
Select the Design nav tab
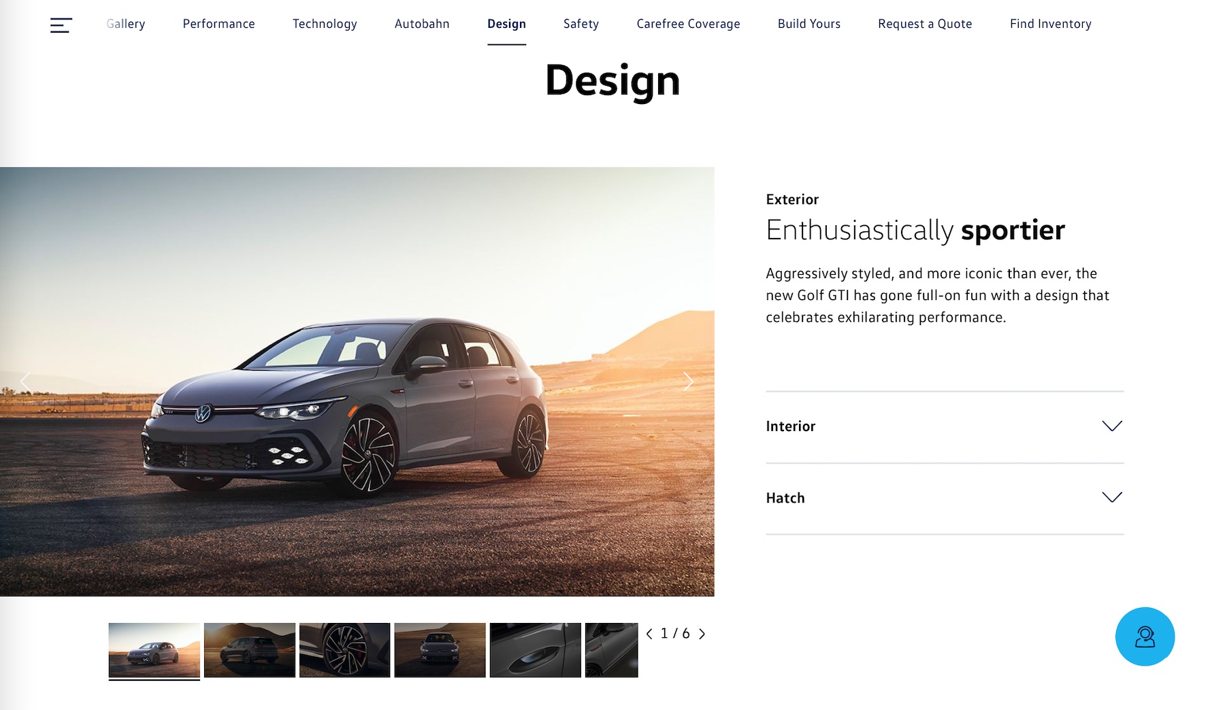pos(506,24)
